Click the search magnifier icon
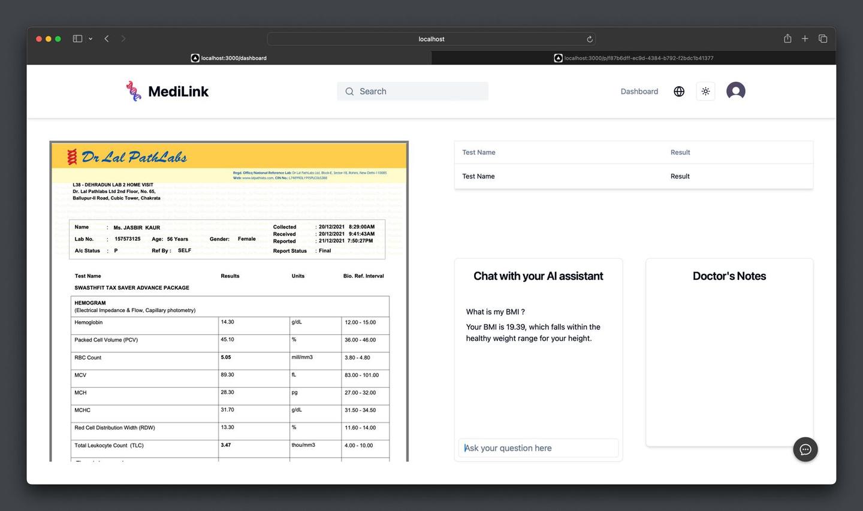This screenshot has height=511, width=863. pyautogui.click(x=349, y=91)
